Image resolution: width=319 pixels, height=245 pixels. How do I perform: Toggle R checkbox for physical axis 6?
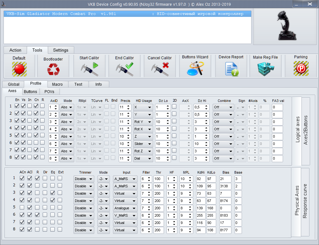pyautogui.click(x=37, y=215)
